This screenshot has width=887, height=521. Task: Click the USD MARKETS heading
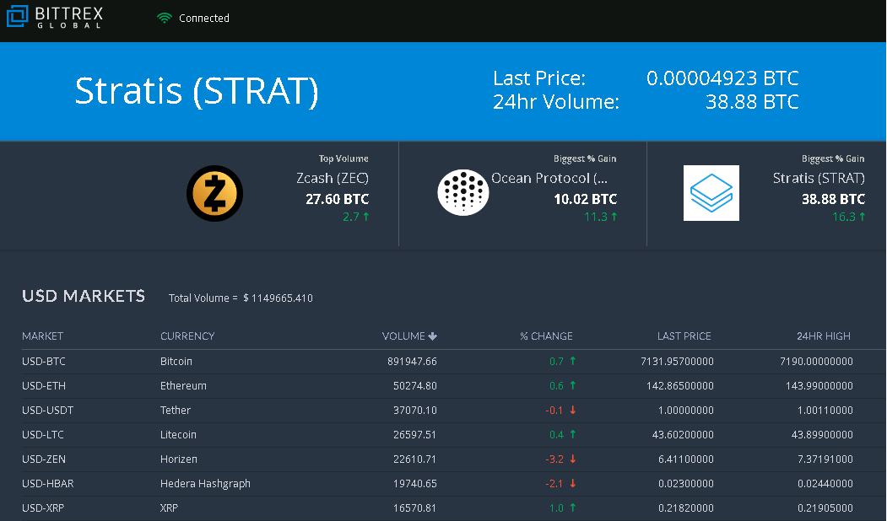[x=84, y=296]
